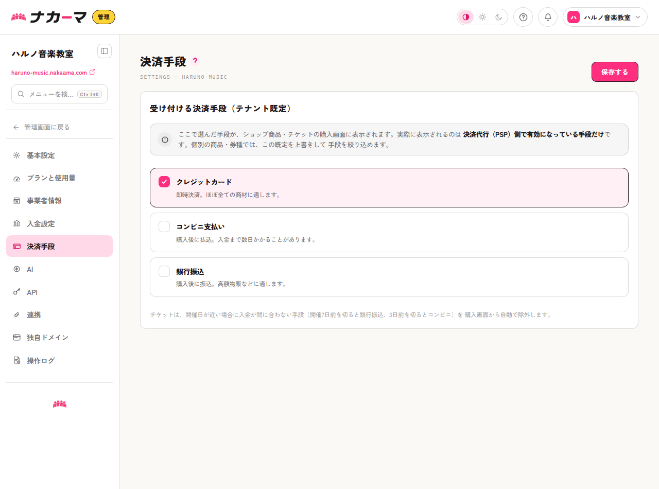Click the store icon for 事業者情報
The width and height of the screenshot is (659, 489).
coord(16,201)
